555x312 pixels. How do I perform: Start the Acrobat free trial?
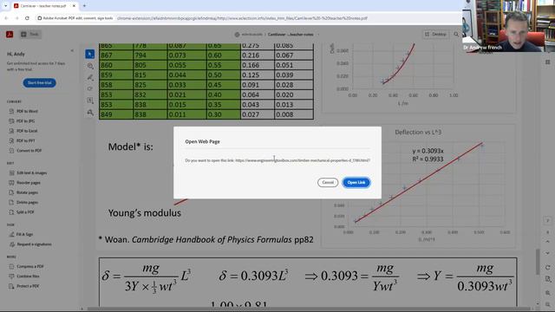[39, 83]
